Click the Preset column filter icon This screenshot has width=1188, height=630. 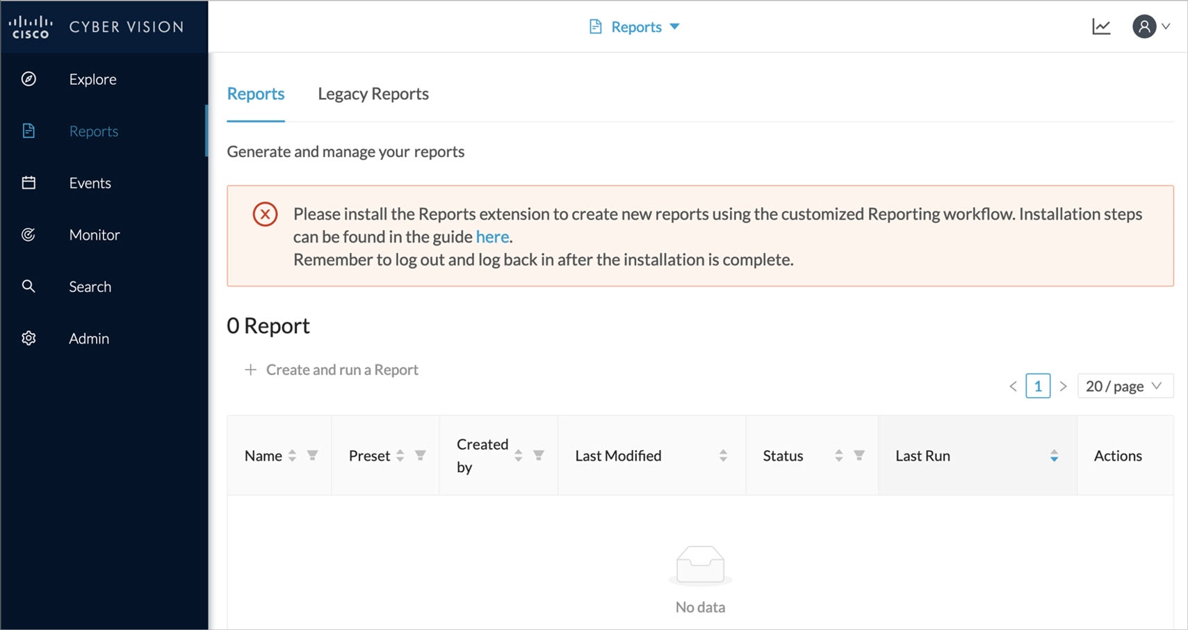tap(421, 455)
